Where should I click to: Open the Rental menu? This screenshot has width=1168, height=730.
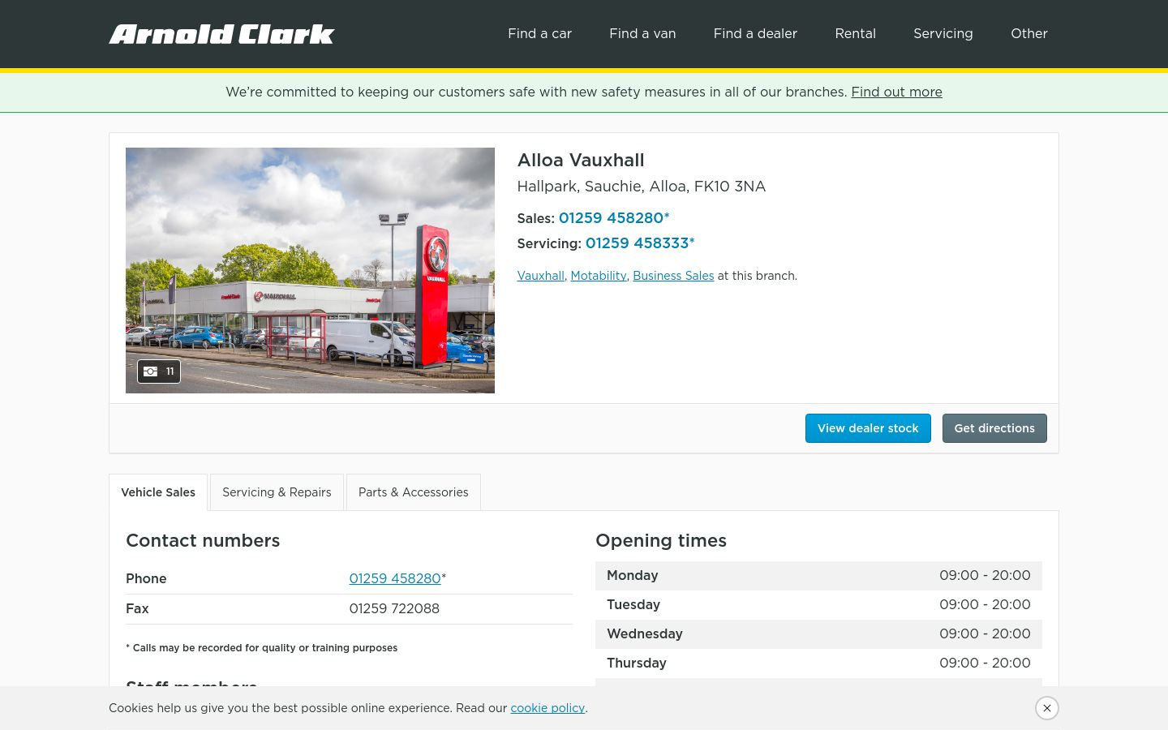[855, 33]
